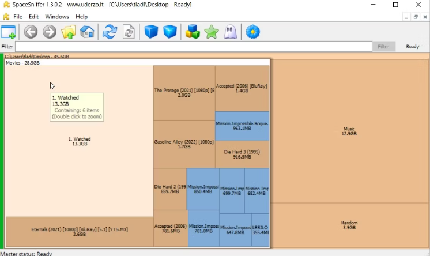This screenshot has width=430, height=256.
Task: Select the LESILO 355.4MB file block
Action: (261, 230)
